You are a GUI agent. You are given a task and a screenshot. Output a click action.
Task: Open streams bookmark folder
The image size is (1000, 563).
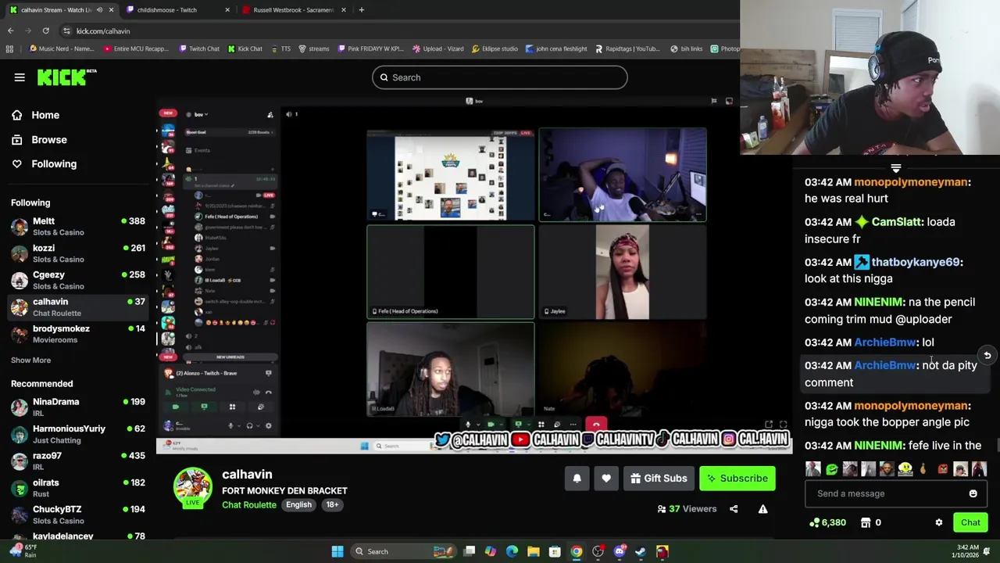click(x=314, y=48)
